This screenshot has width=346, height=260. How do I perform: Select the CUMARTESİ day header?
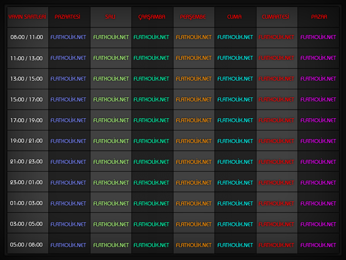tap(276, 17)
